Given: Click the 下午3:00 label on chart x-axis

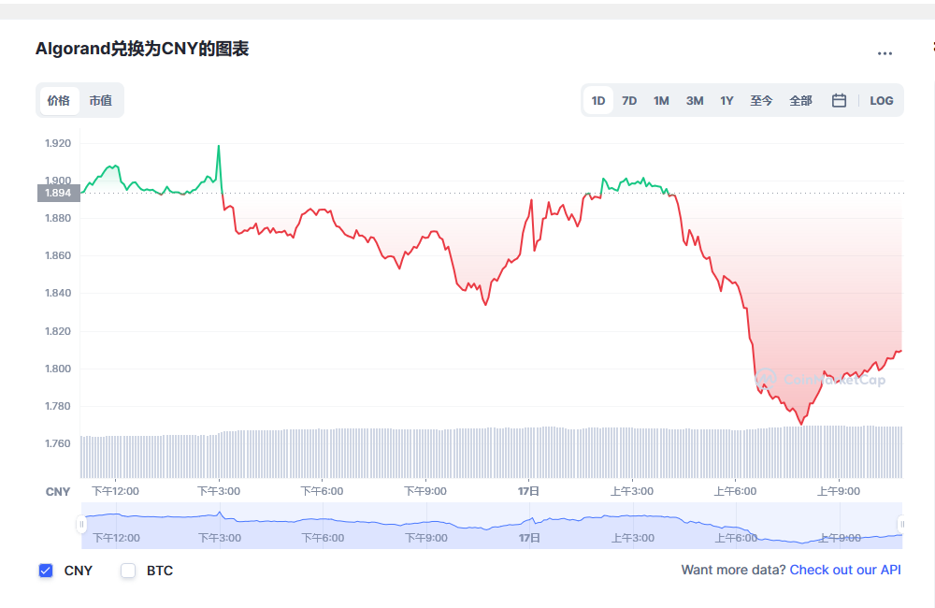Looking at the screenshot, I should 219,491.
